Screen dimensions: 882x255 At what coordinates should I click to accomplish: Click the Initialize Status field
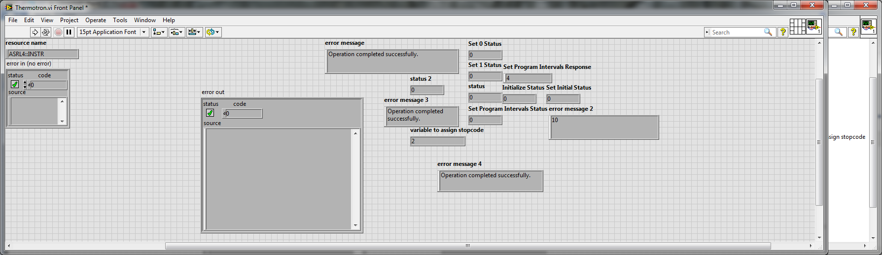tap(519, 99)
